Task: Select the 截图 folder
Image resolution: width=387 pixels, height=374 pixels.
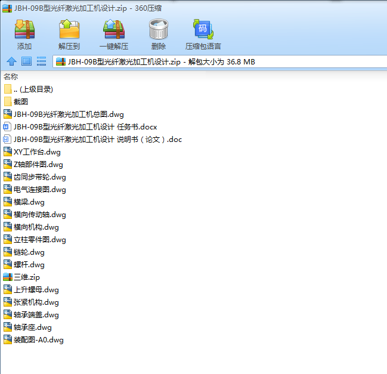Action: tap(16, 102)
